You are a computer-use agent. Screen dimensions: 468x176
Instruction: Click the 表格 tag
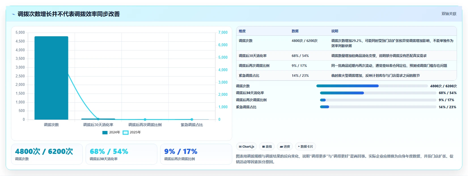(267, 147)
